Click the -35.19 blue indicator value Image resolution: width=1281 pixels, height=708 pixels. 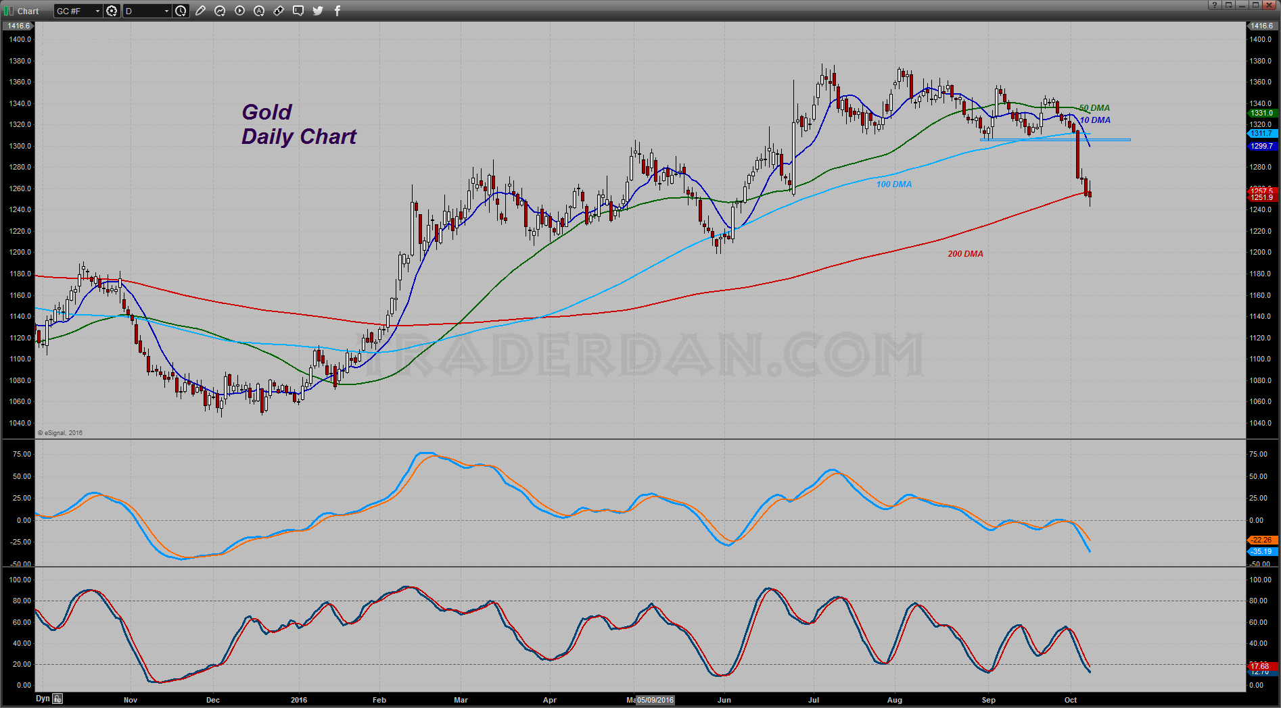(1261, 552)
